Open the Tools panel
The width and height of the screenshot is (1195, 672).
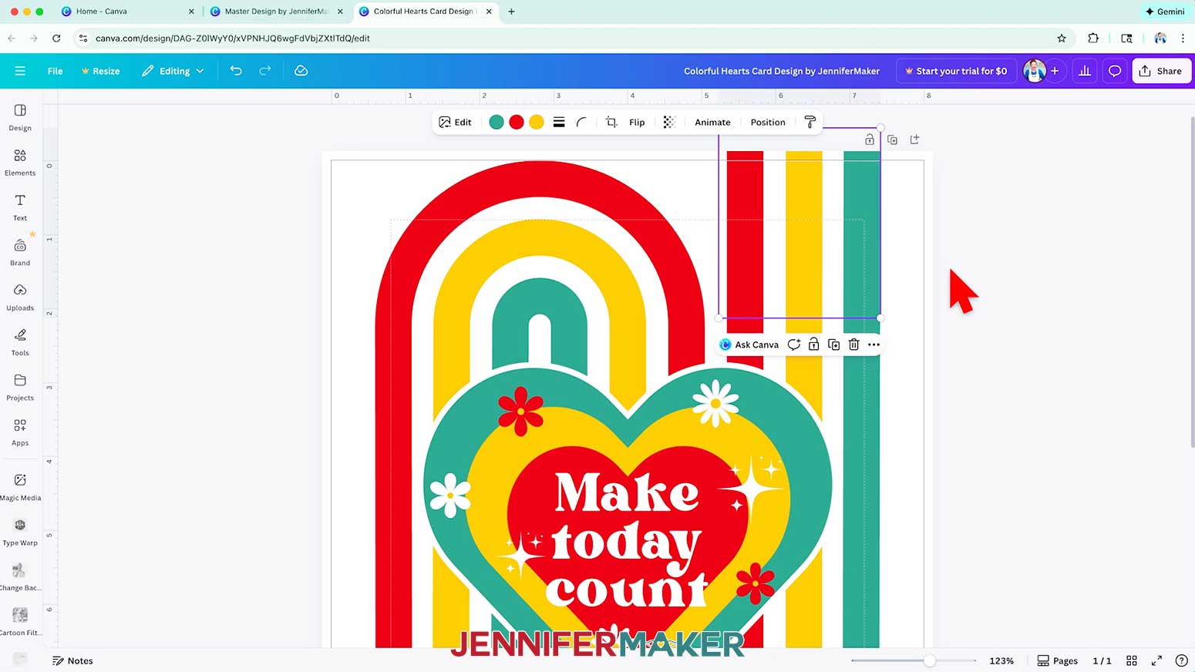click(x=20, y=342)
